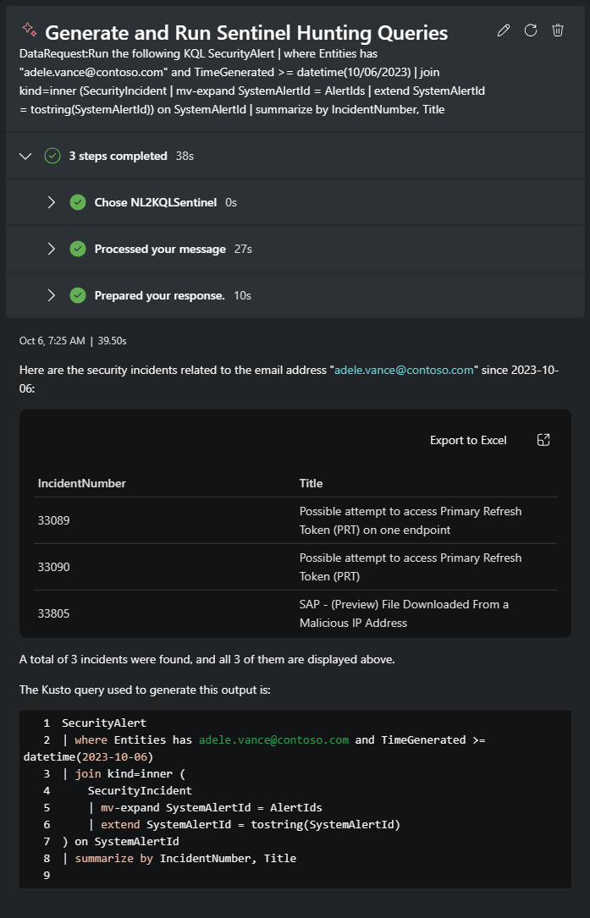Rerun the prompt with the refresh icon
This screenshot has height=918, width=590.
(x=531, y=30)
